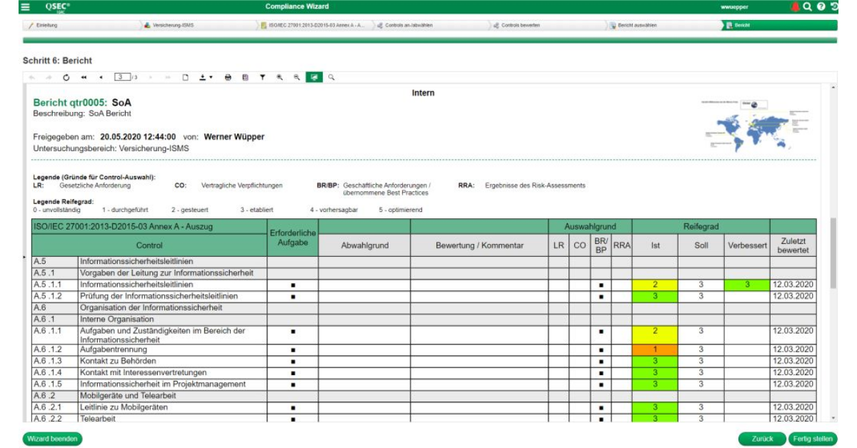Select Aufgabentrennung row text
The height and width of the screenshot is (448, 857).
pyautogui.click(x=113, y=350)
